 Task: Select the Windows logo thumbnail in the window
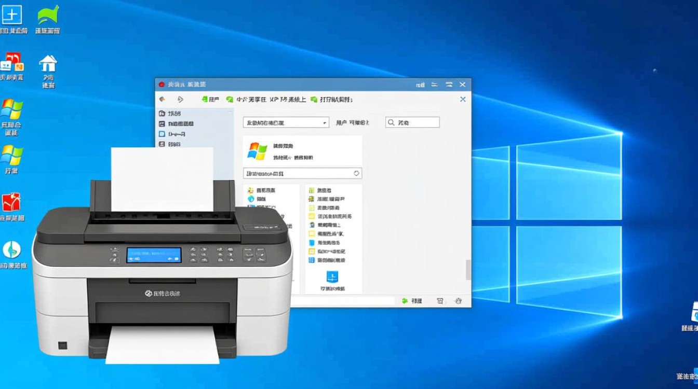point(257,151)
